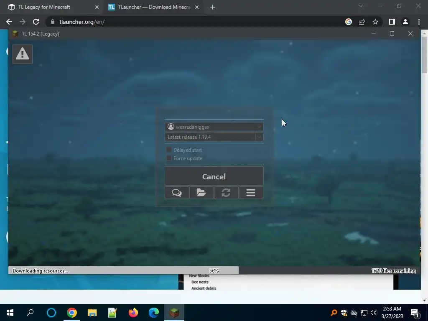Image resolution: width=428 pixels, height=321 pixels.
Task: Click the volume speaker tray icon
Action: click(374, 313)
